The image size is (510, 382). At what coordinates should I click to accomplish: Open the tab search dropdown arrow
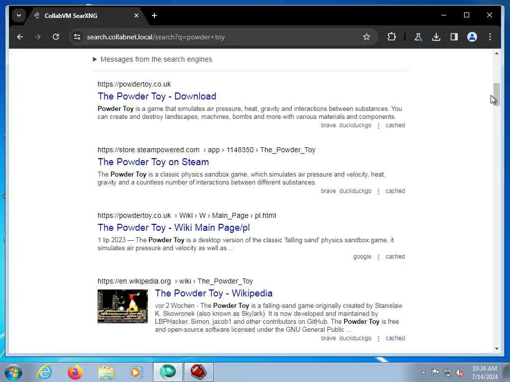pyautogui.click(x=19, y=15)
